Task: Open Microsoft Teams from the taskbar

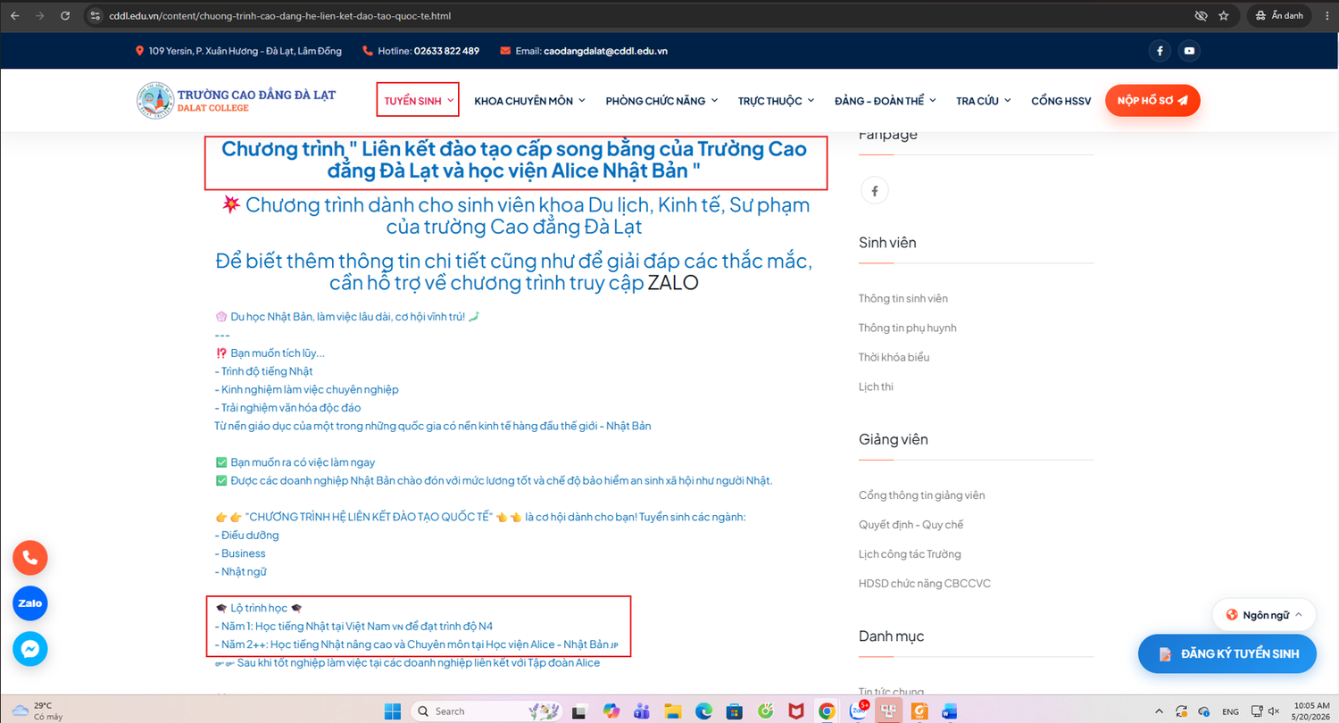Action: point(641,711)
